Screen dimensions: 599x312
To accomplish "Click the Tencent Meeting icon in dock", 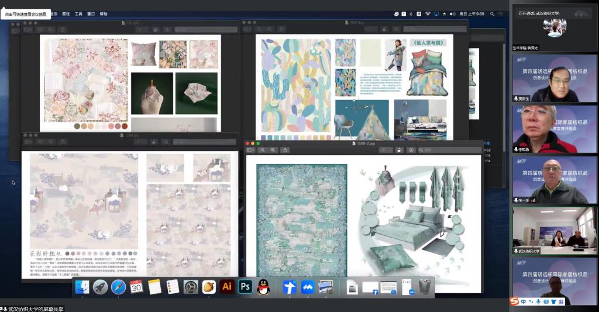I will pos(308,287).
